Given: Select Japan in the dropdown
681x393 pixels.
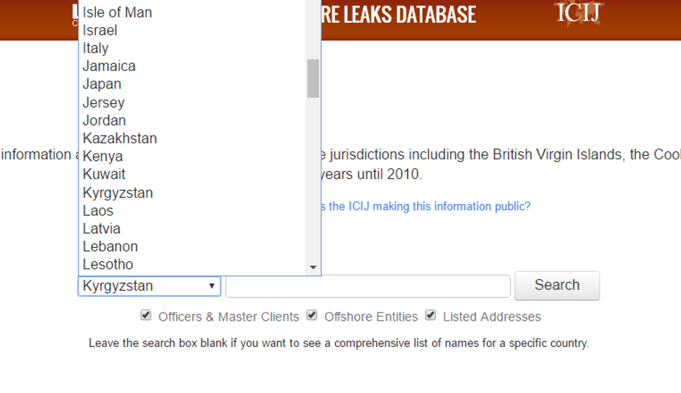Looking at the screenshot, I should pyautogui.click(x=102, y=84).
